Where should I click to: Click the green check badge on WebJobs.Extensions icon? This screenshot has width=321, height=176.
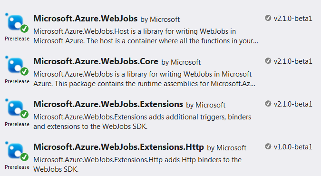pyautogui.click(x=24, y=114)
